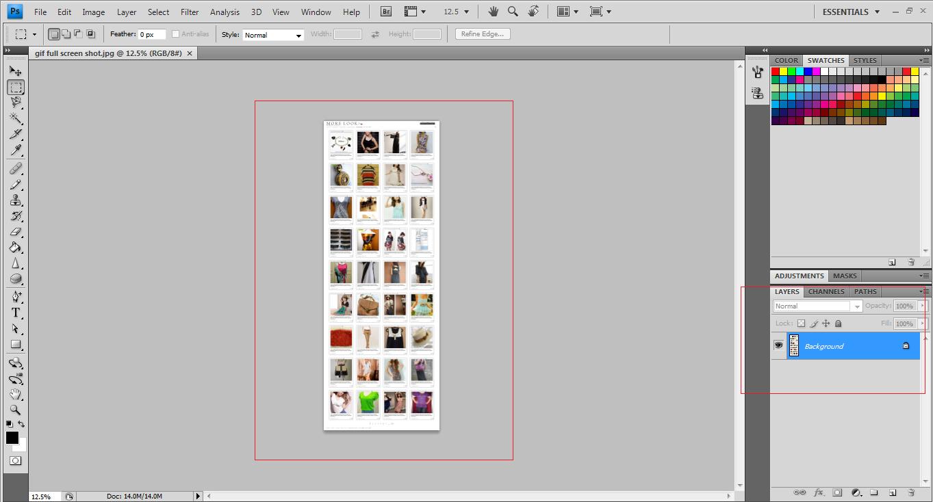Open the ESSENTIALS workspace switcher

pyautogui.click(x=851, y=12)
